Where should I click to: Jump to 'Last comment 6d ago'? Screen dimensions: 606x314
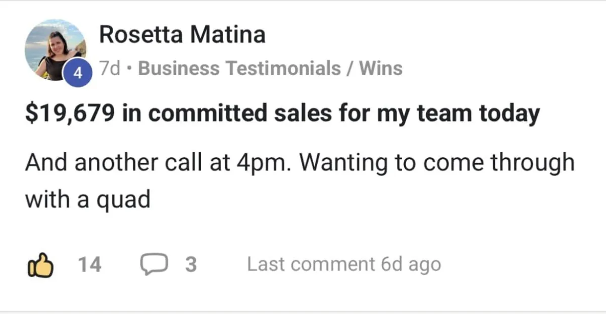(x=343, y=265)
